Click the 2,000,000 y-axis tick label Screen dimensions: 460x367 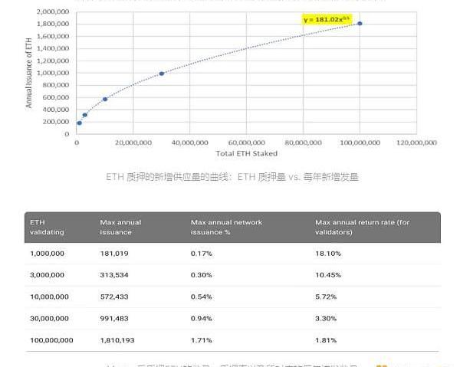click(x=53, y=12)
